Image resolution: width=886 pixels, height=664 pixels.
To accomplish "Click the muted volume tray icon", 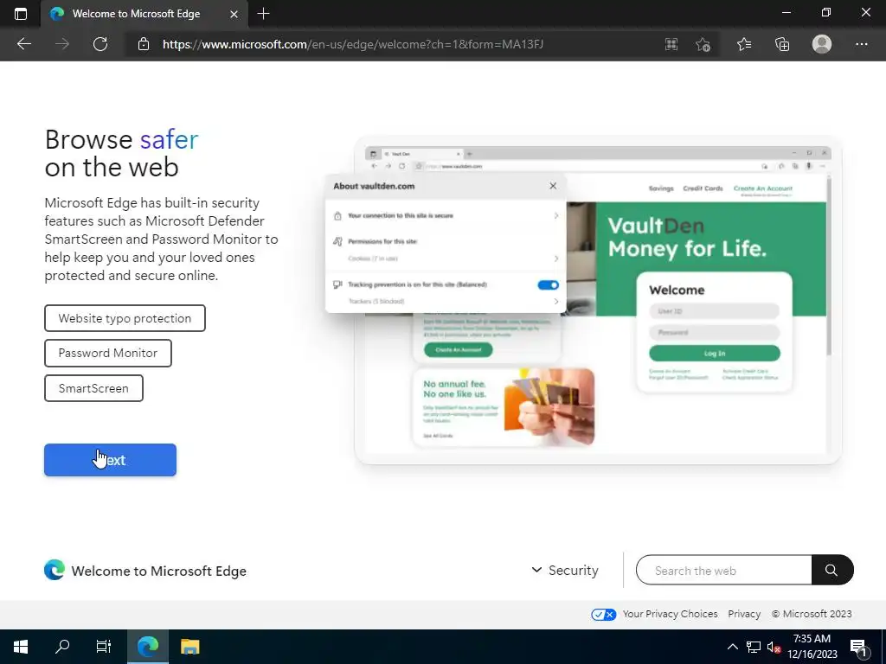I will (x=774, y=647).
